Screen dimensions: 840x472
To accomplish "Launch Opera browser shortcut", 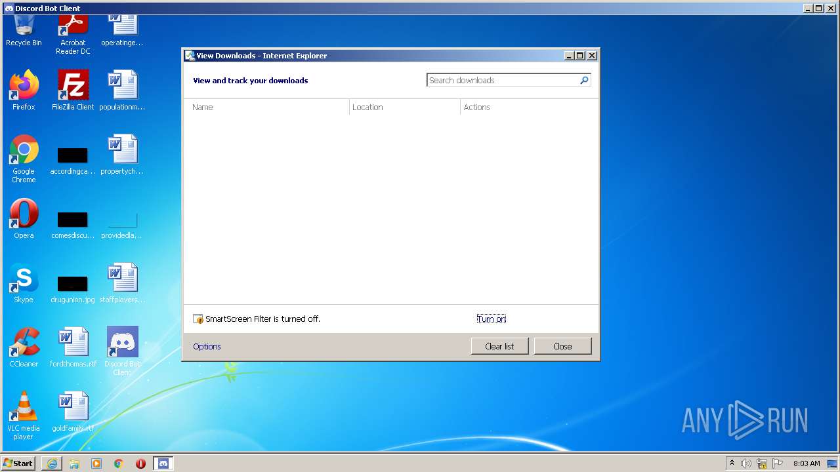I will [x=24, y=218].
